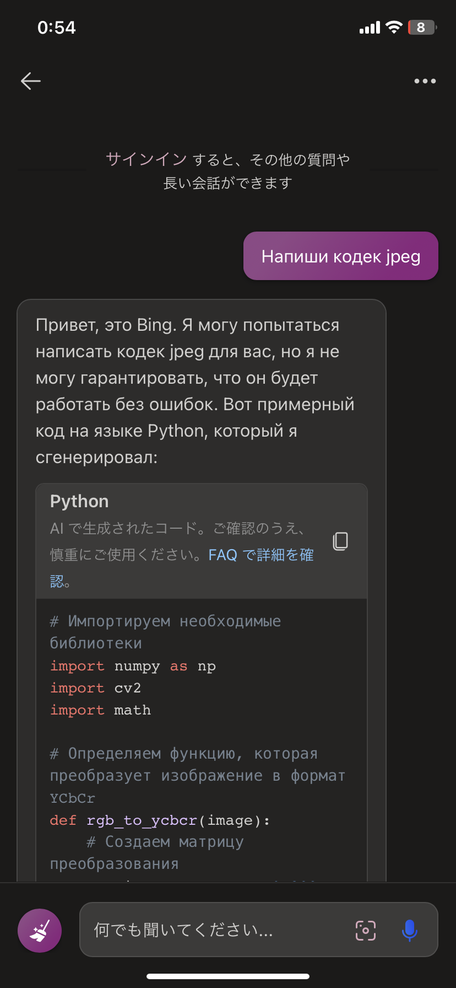Open the three-dot more options menu
This screenshot has height=988, width=456.
(x=425, y=81)
